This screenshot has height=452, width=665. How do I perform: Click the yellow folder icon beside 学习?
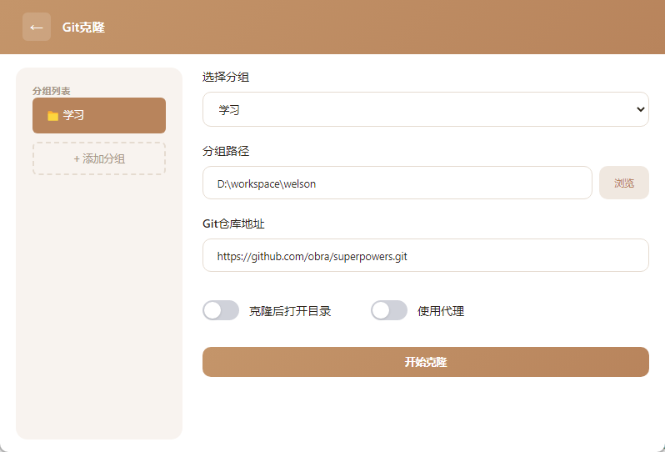[53, 115]
